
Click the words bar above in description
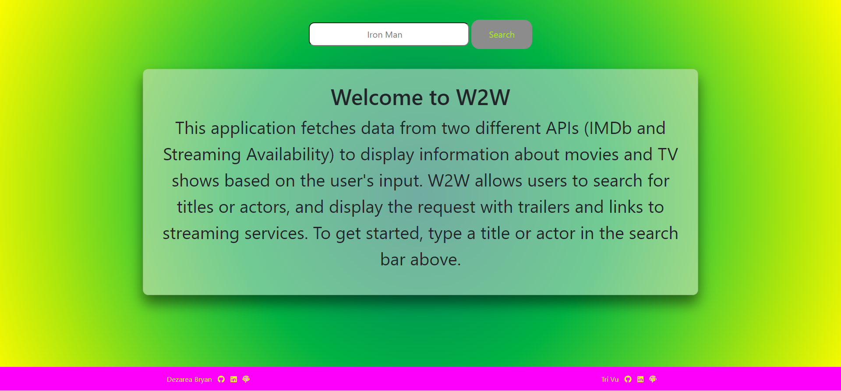click(x=420, y=260)
